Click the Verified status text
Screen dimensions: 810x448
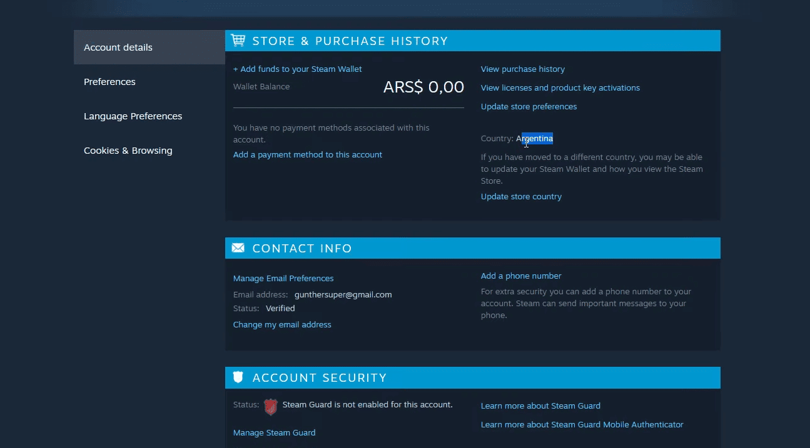[280, 309]
